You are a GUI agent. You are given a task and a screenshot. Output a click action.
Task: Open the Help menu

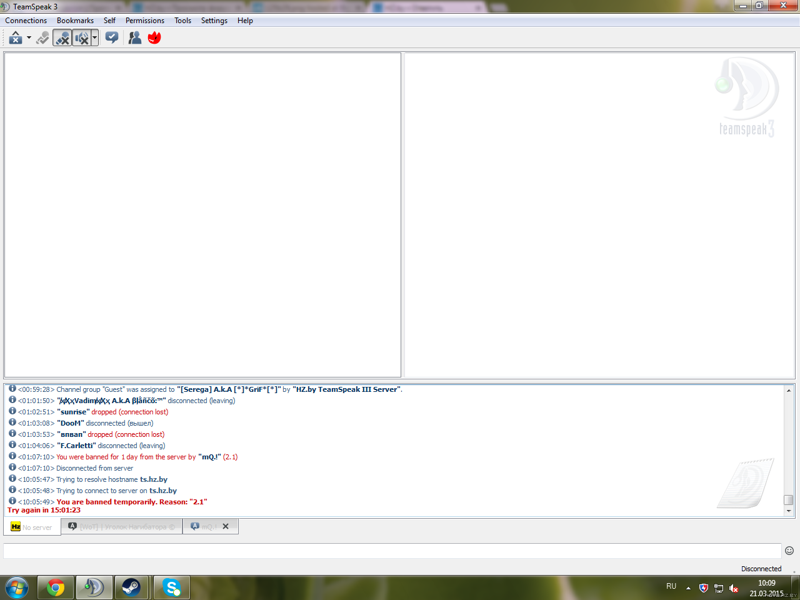pyautogui.click(x=245, y=21)
